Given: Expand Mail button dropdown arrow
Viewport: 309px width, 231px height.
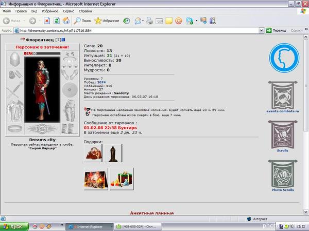Looking at the screenshot, I should pos(143,21).
